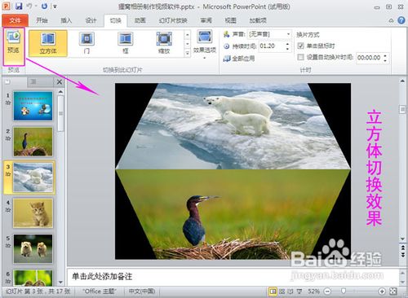This screenshot has height=298, width=408.
Task: Click the Undo icon in quick access toolbar
Action: coord(30,6)
